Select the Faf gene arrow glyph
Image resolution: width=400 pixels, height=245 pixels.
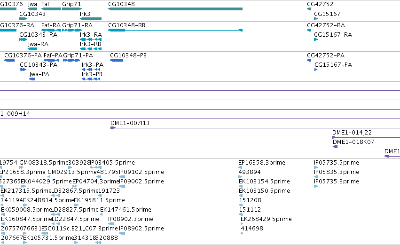click(x=51, y=9)
